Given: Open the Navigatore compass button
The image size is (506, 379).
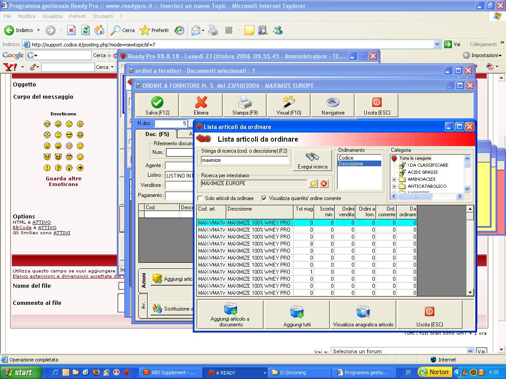Looking at the screenshot, I should click(333, 106).
